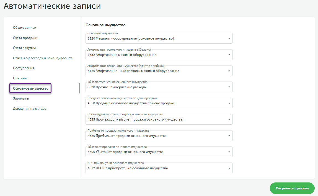Open dropdown arrow for 1852 Амортизация account
318x196 pixels.
(229, 55)
